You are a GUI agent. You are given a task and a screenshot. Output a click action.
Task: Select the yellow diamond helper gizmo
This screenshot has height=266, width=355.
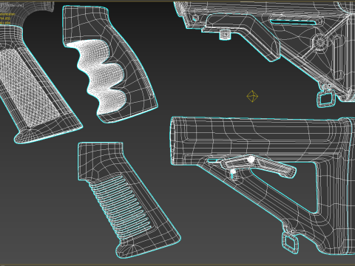pos(252,96)
